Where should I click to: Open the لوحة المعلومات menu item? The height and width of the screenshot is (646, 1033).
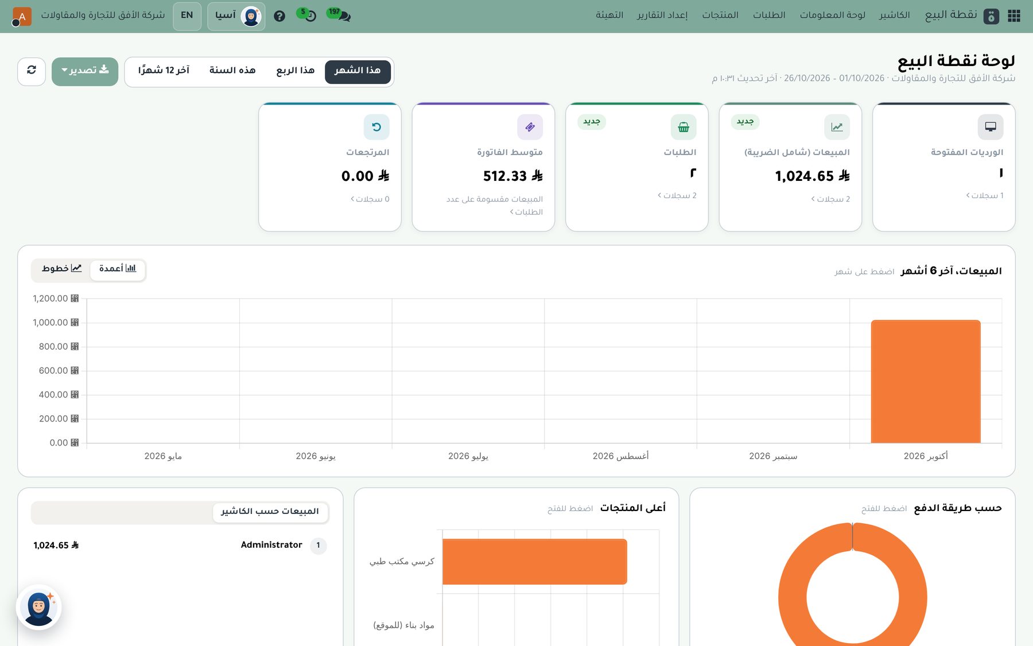pos(833,15)
